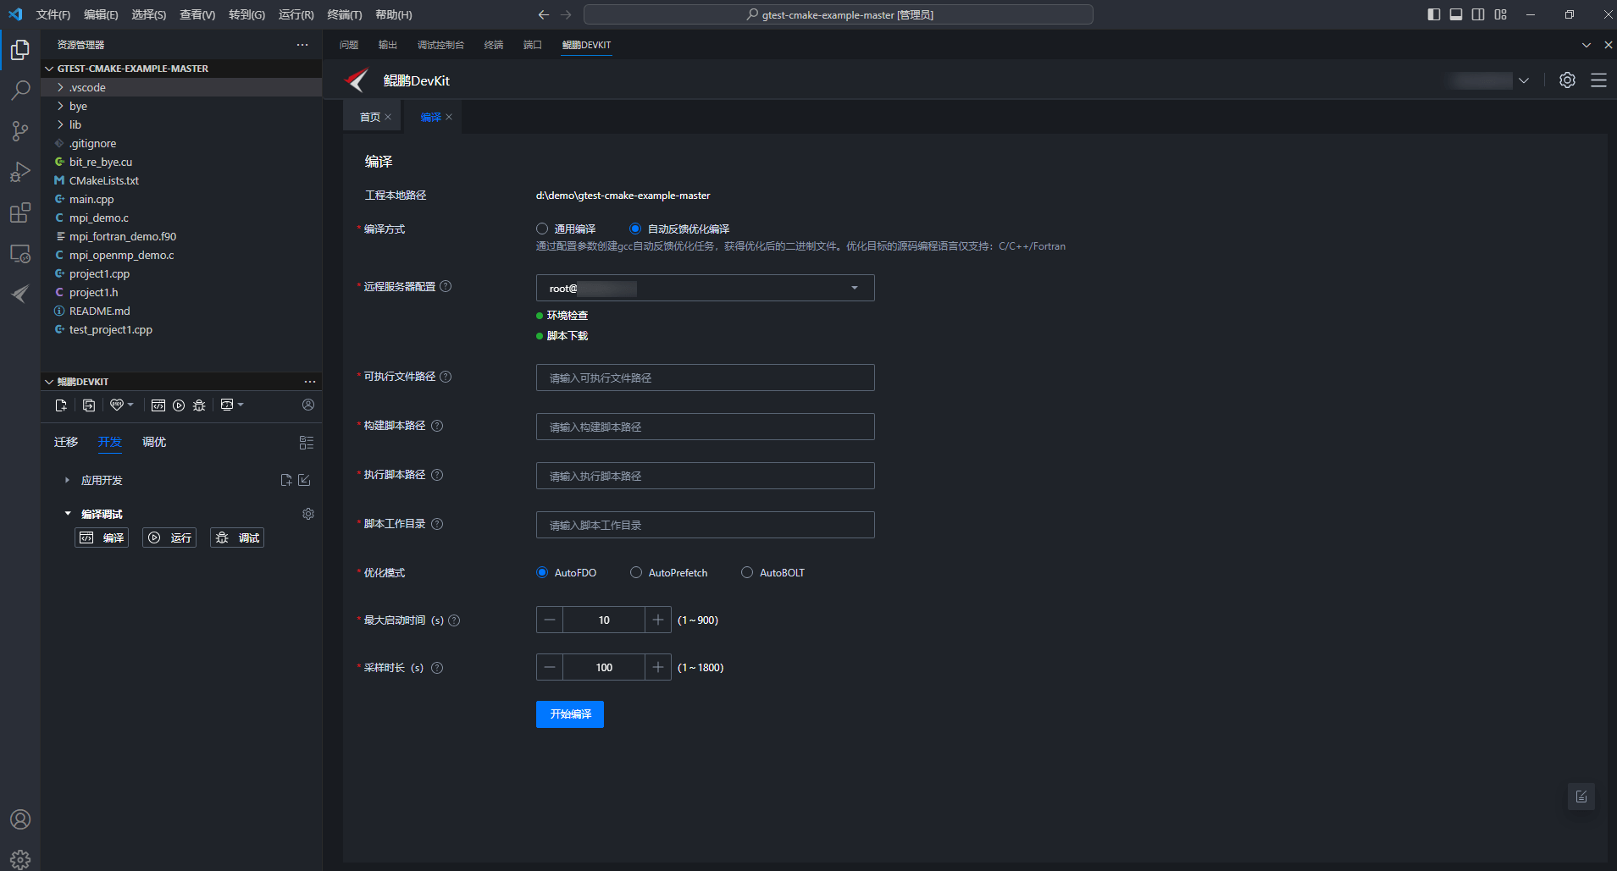This screenshot has height=871, width=1617.
Task: Open gear settings for 编译调试 section
Action: (x=308, y=514)
